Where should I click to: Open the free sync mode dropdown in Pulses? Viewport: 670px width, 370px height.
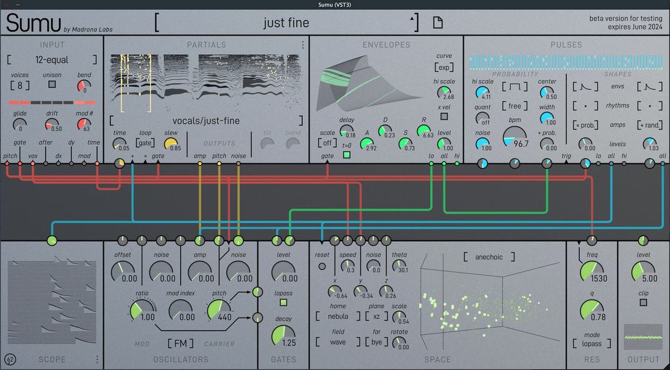[515, 105]
